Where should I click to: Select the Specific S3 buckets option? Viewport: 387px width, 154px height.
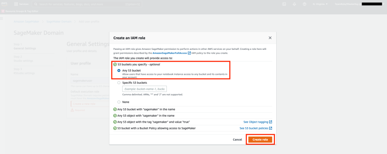119,83
